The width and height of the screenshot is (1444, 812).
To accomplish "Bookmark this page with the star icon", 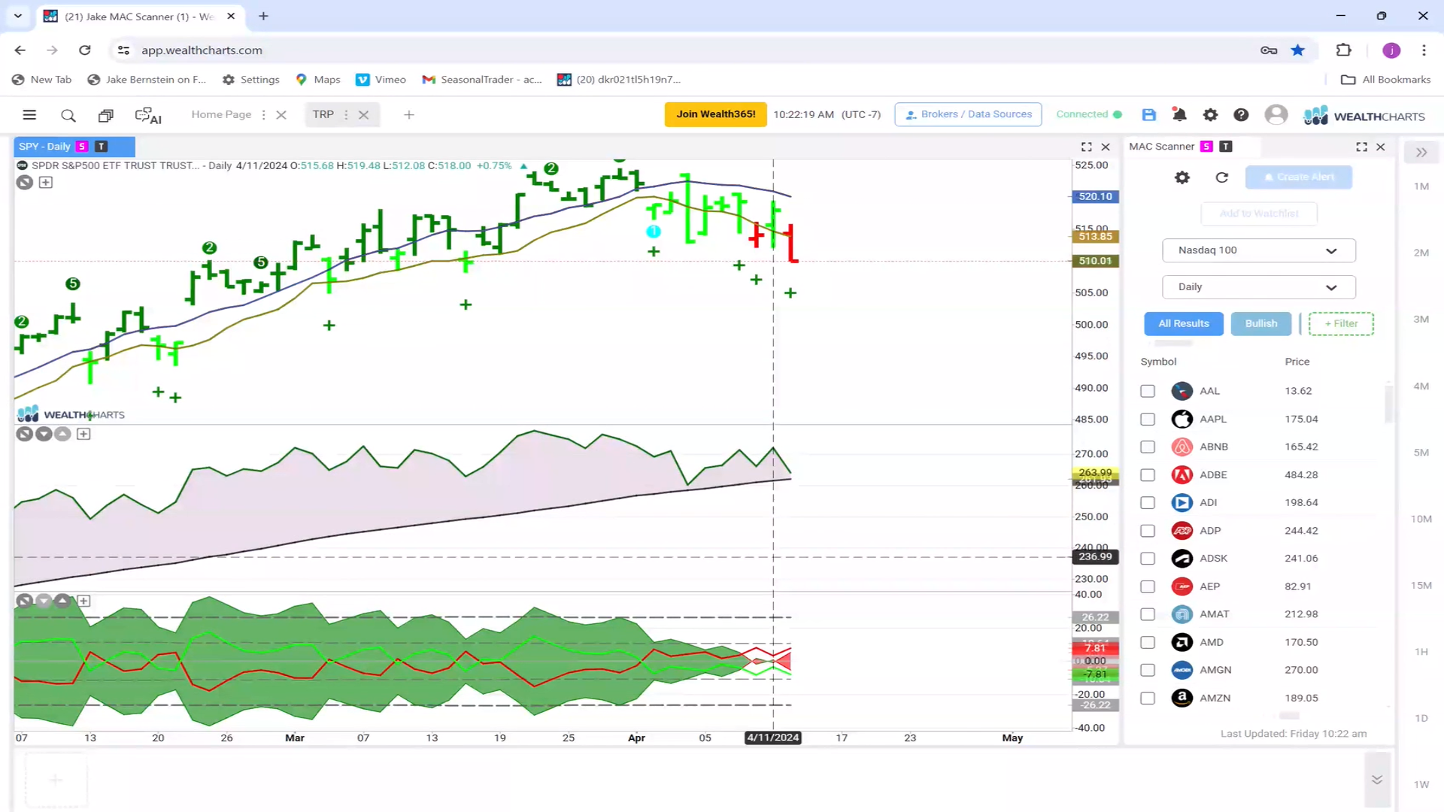I will (1298, 50).
